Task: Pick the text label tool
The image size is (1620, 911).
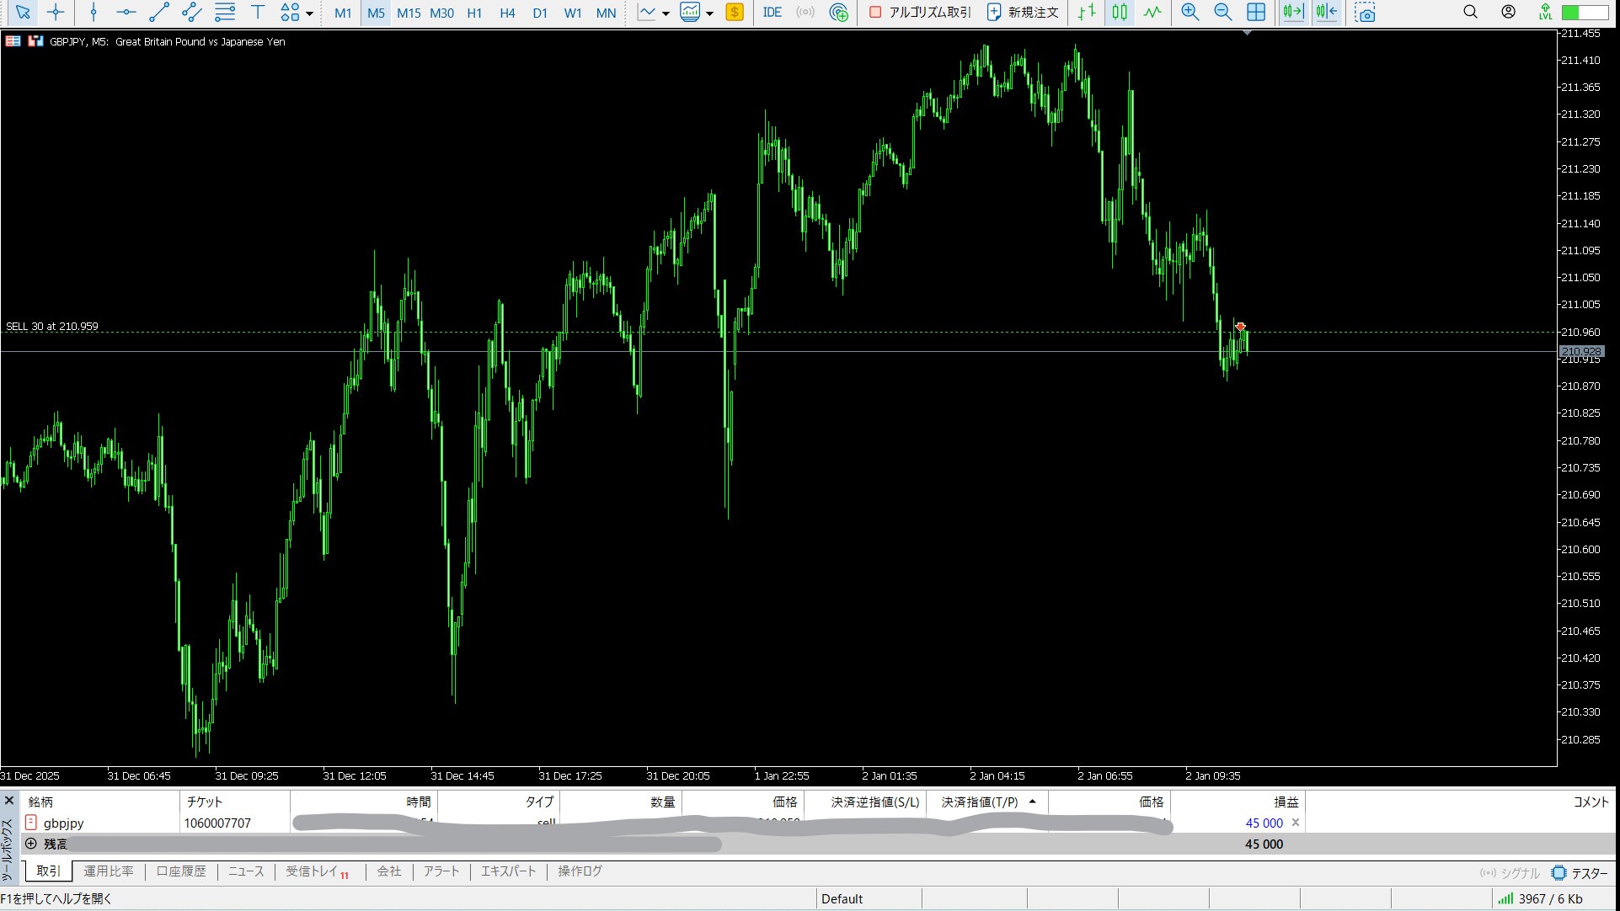Action: pos(258,12)
